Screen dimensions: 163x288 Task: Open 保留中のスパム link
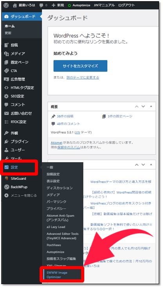[69, 147]
